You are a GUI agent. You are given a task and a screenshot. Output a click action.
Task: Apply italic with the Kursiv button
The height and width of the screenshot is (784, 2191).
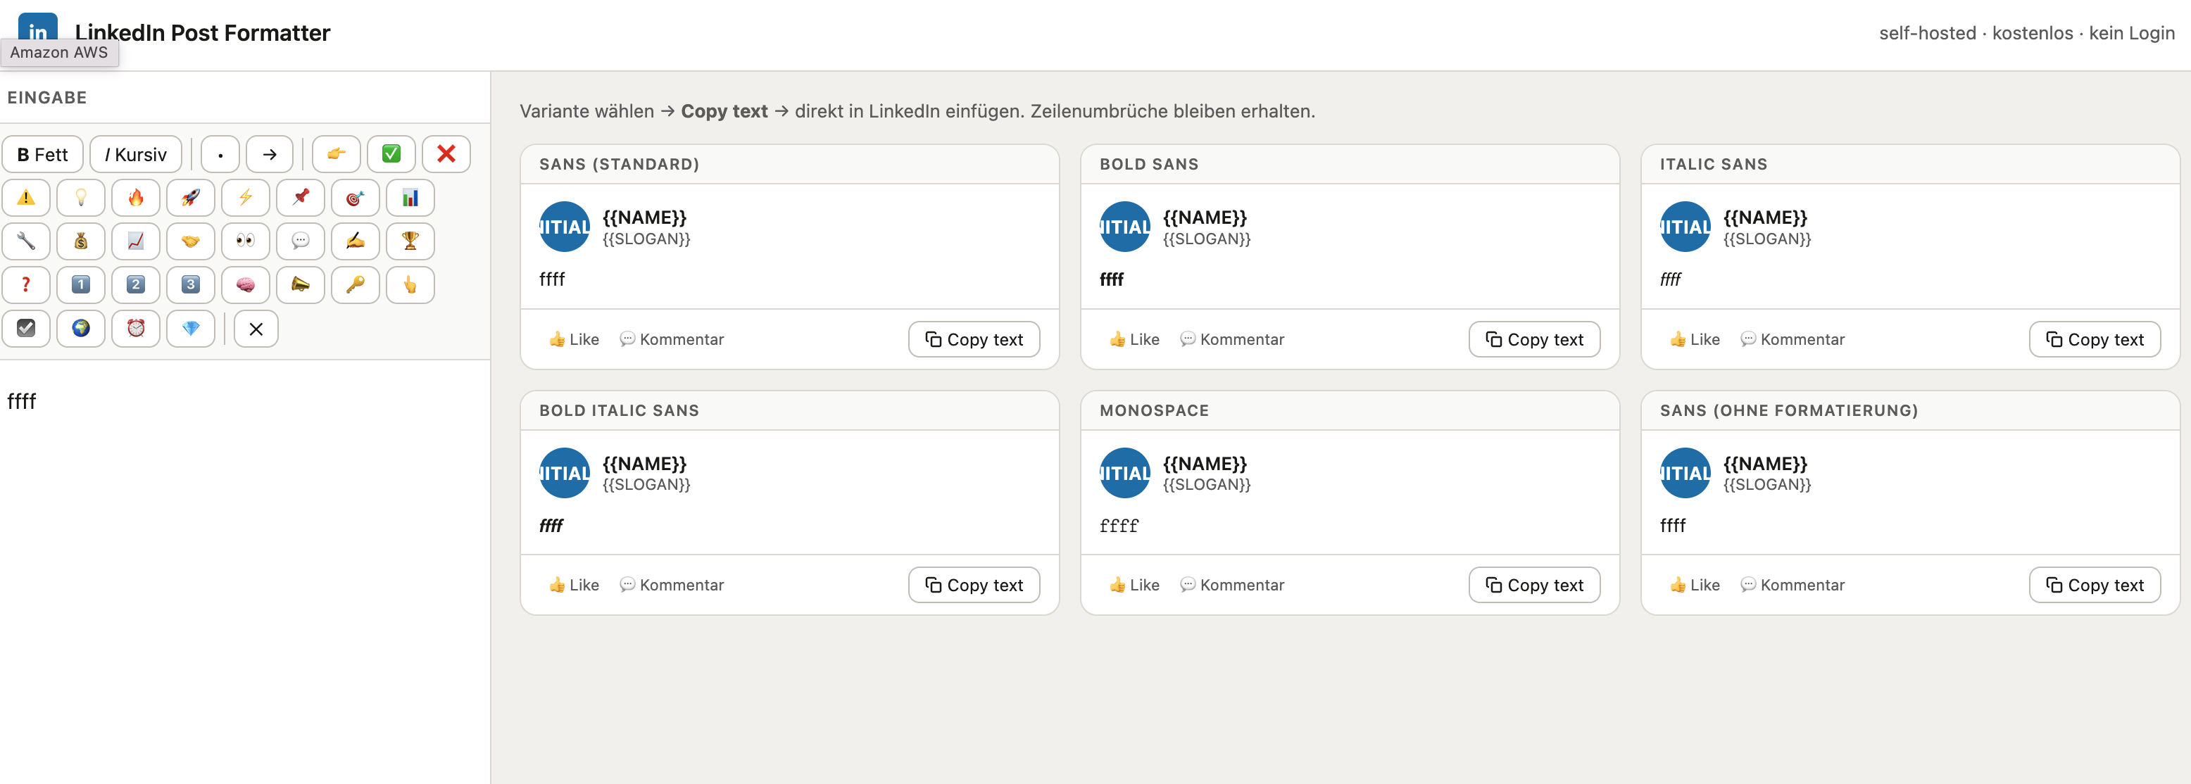(135, 154)
